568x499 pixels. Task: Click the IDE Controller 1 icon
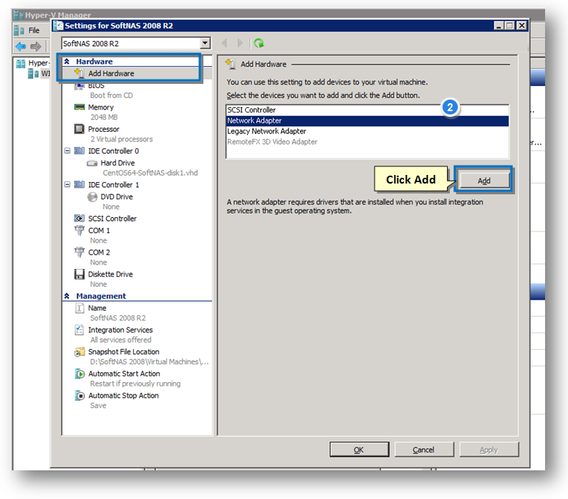[80, 184]
